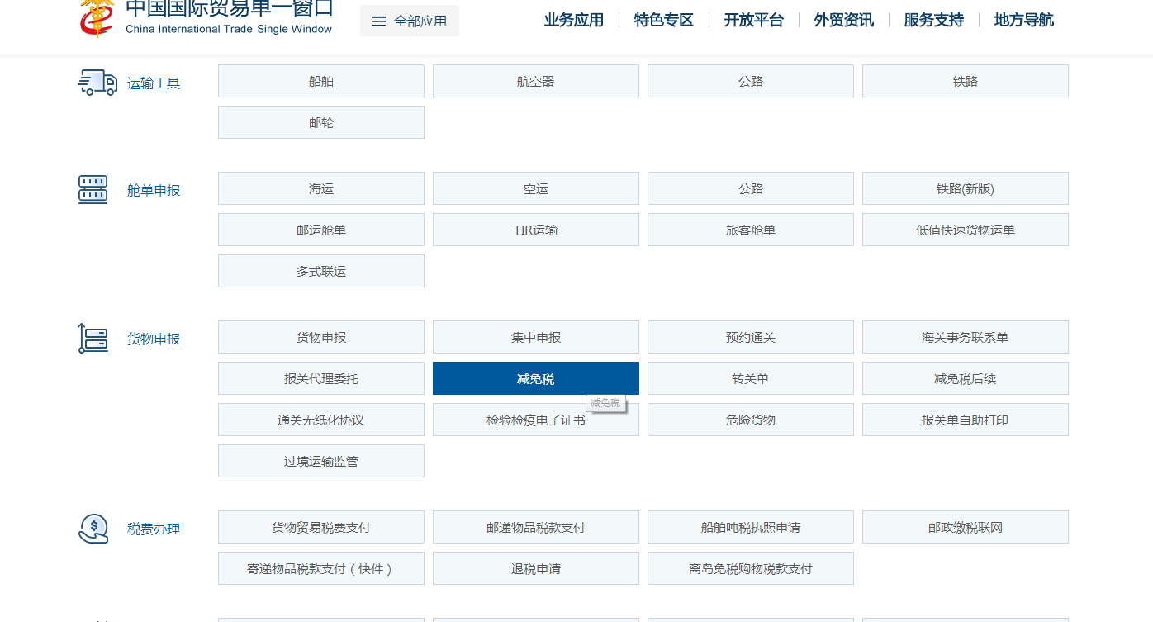This screenshot has height=622, width=1153.
Task: Open 货物贸易税费支付
Action: click(321, 527)
